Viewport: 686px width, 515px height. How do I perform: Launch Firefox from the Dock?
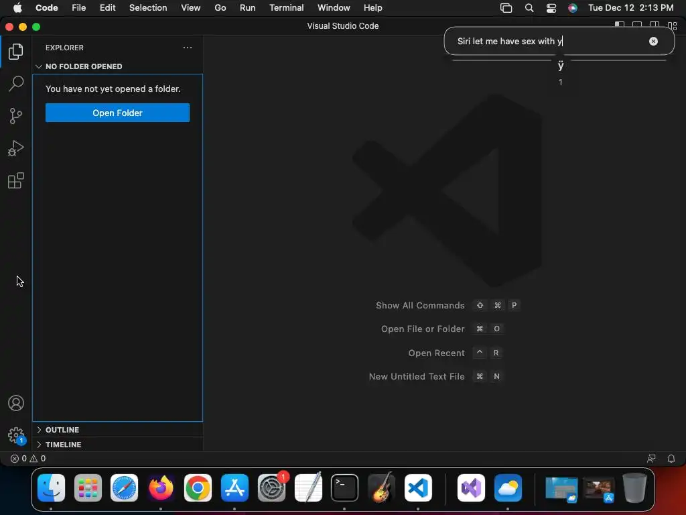click(161, 488)
